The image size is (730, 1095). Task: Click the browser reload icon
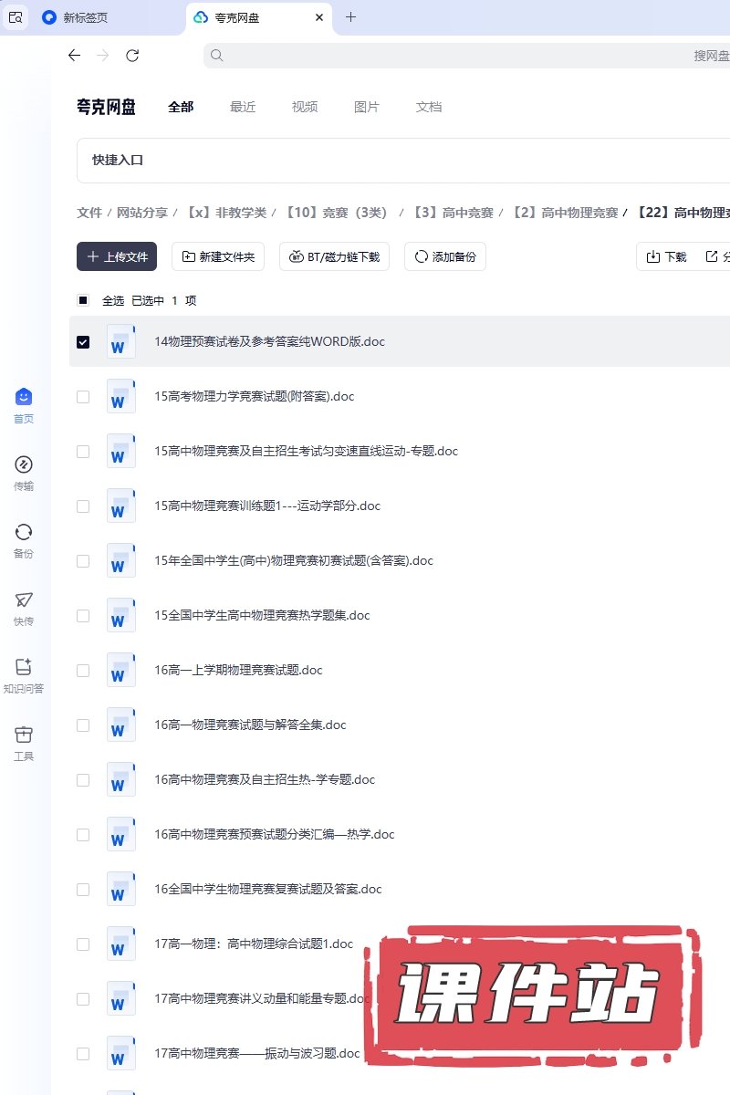(x=132, y=56)
